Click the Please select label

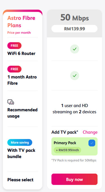(20, 180)
